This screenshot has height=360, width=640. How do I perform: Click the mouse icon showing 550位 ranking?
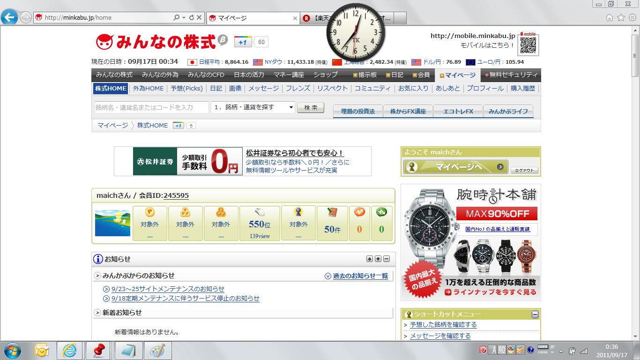pyautogui.click(x=260, y=212)
